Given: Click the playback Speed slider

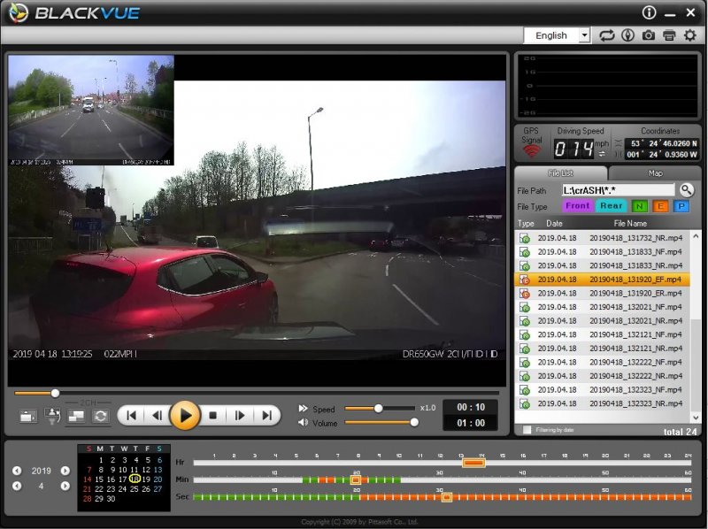Looking at the screenshot, I should (378, 408).
